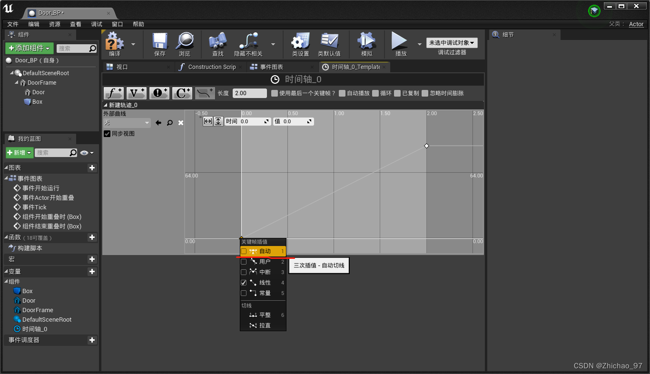
Task: Click the Actor parent class link
Action: click(x=636, y=24)
